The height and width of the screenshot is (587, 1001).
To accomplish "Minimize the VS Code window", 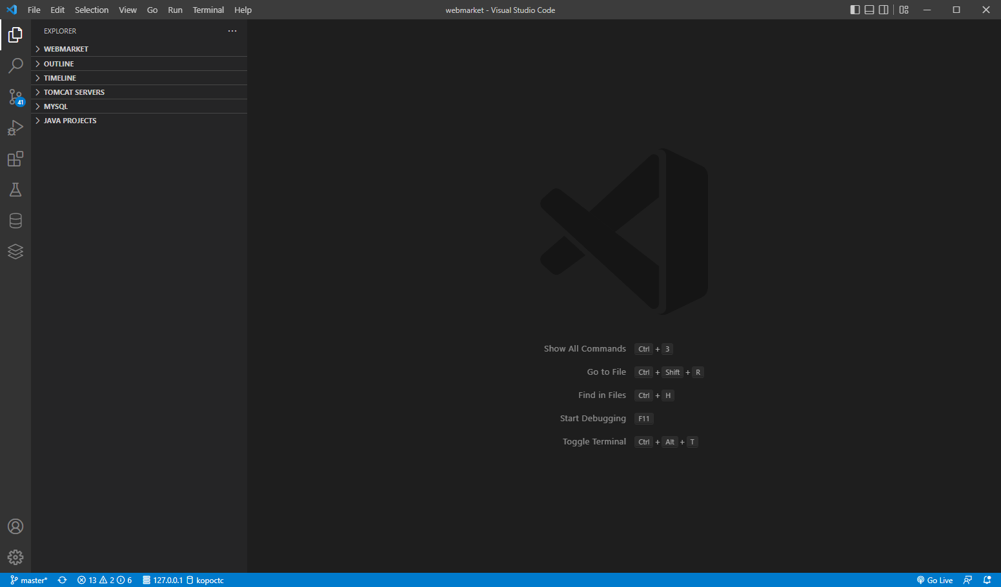I will [x=927, y=10].
